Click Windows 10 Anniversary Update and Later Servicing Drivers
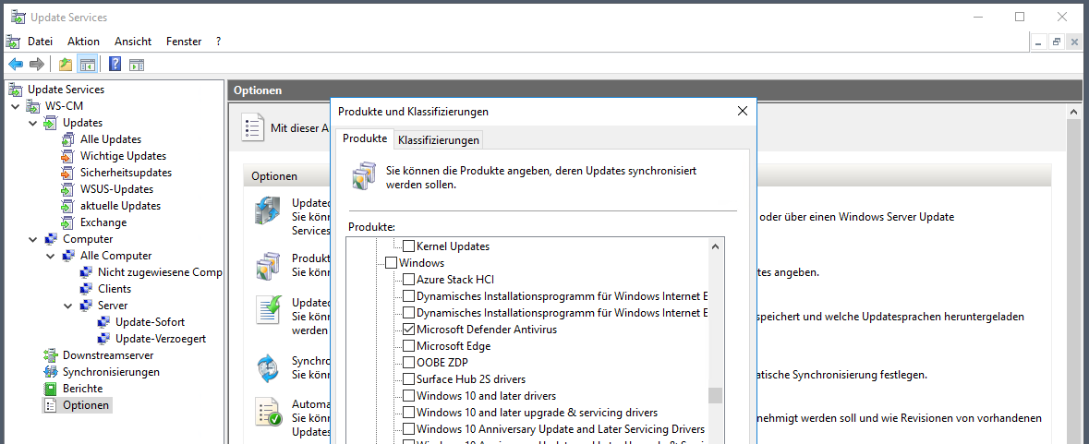Image resolution: width=1089 pixels, height=444 pixels. [561, 429]
